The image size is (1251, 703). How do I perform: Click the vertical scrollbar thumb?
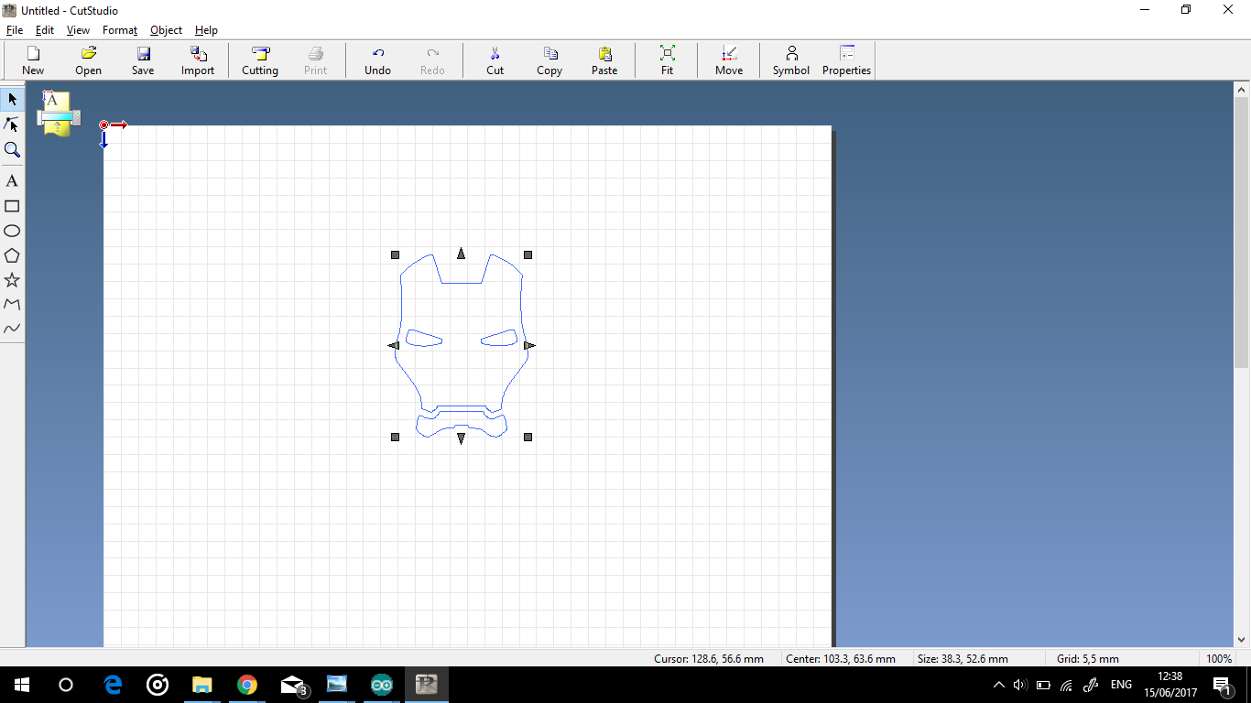(1242, 233)
